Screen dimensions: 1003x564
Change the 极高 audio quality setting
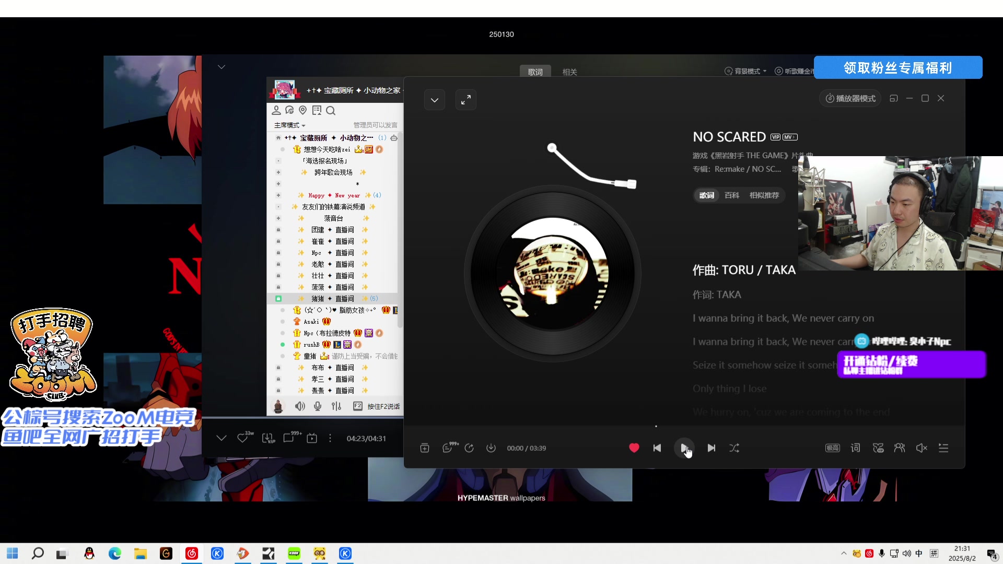pyautogui.click(x=833, y=448)
